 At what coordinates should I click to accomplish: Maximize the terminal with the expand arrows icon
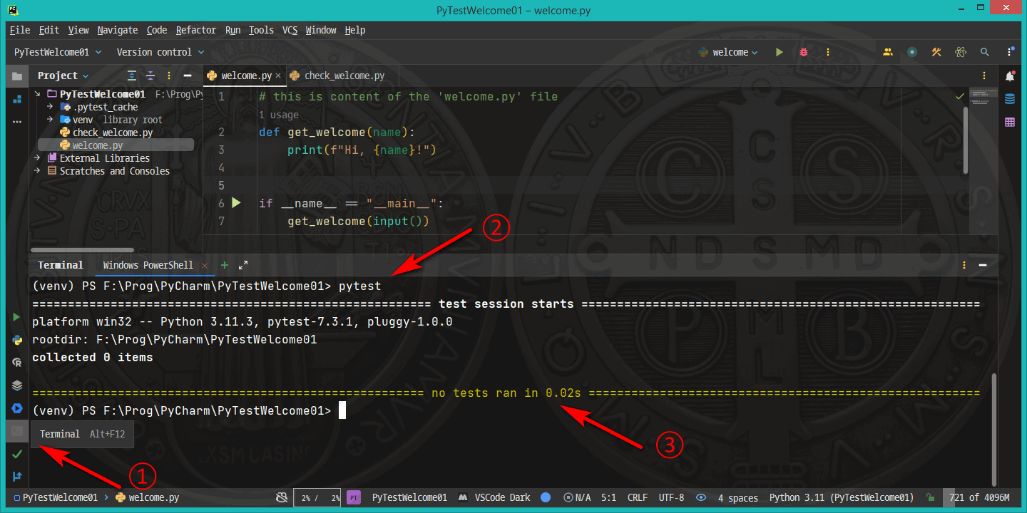[x=243, y=265]
